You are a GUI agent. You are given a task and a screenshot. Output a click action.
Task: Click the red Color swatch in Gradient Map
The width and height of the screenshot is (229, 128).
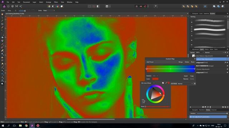click(x=155, y=79)
